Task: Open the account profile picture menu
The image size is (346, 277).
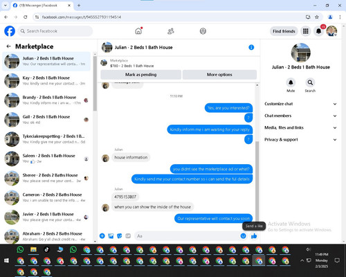Action: [331, 31]
